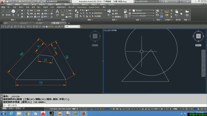This screenshot has width=207, height=116.
Task: Switch to the 配置1 layout tab
Action: 11,108
